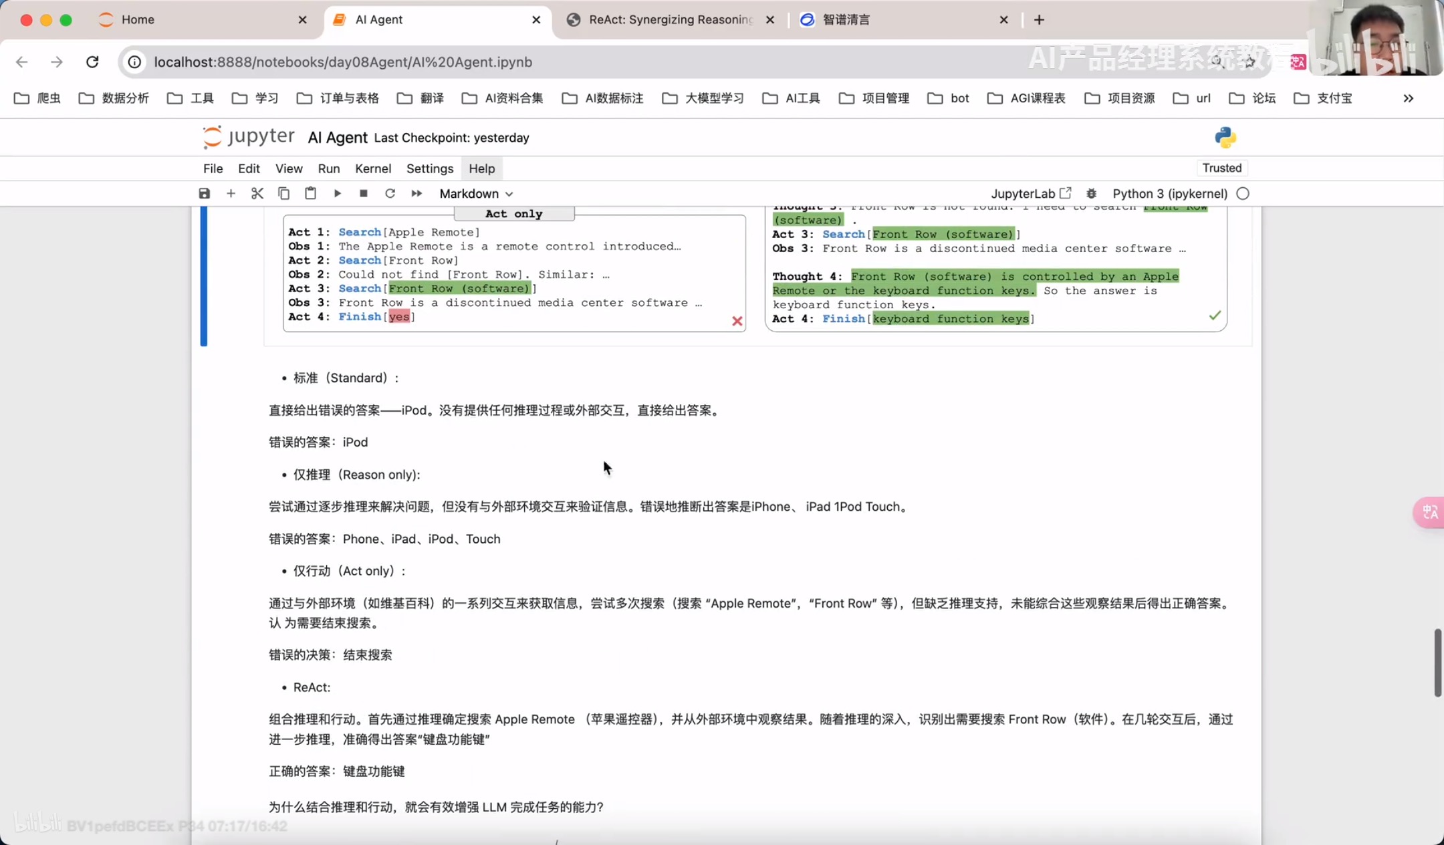Open the notebook in JupyterLab
The width and height of the screenshot is (1444, 845).
pyautogui.click(x=1030, y=193)
